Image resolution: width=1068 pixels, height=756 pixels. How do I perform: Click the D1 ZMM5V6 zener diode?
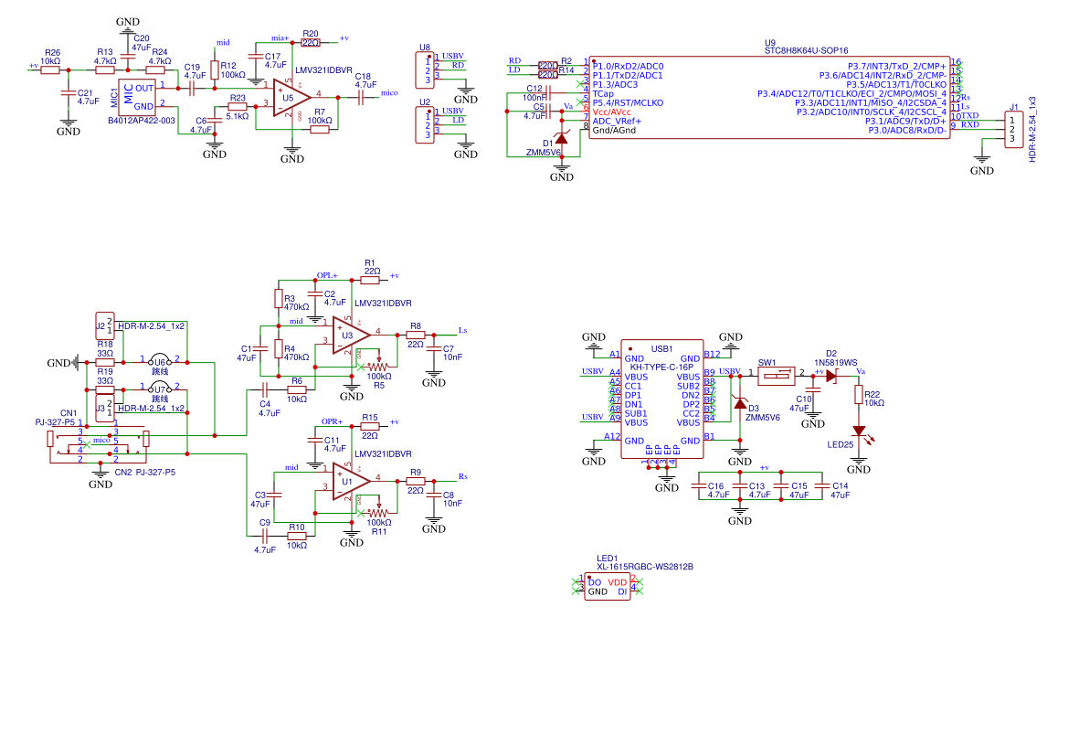tap(562, 139)
